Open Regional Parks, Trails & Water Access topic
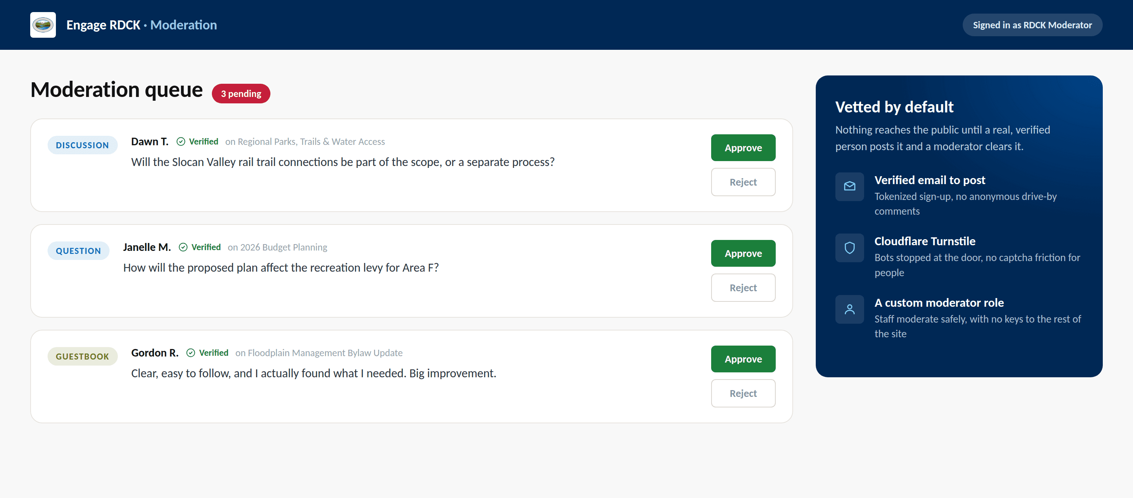The width and height of the screenshot is (1133, 498). [x=311, y=141]
